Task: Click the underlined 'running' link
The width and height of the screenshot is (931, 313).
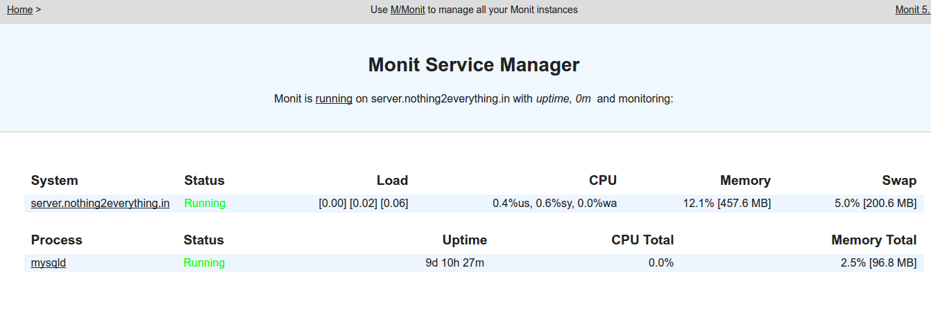Action: [x=334, y=98]
